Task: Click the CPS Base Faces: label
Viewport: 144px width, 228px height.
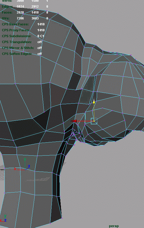Action: point(15,24)
